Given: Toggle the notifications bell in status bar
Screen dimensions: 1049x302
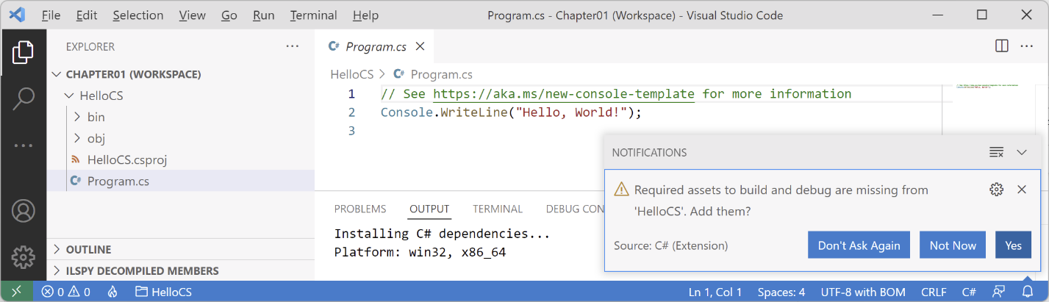Looking at the screenshot, I should pos(1028,292).
